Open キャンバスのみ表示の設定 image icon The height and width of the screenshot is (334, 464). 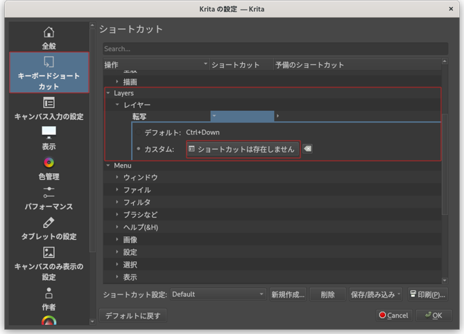click(x=49, y=252)
